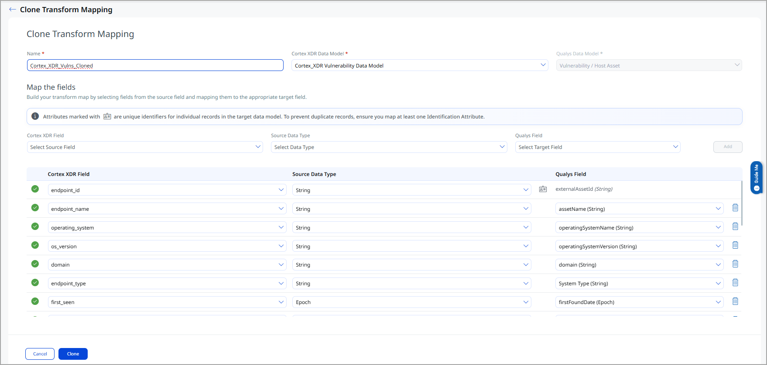This screenshot has width=767, height=365.
Task: Change the first_seen Epoch data type dropdown
Action: (x=411, y=302)
